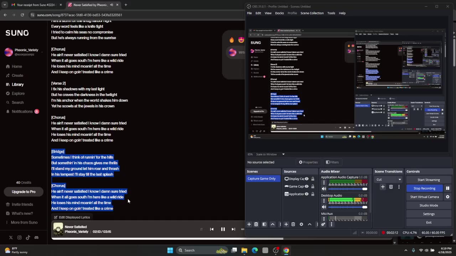Toggle visibility of Application Audio source

[306, 194]
